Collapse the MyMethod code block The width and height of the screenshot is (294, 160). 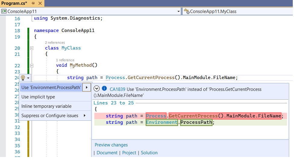[32, 66]
